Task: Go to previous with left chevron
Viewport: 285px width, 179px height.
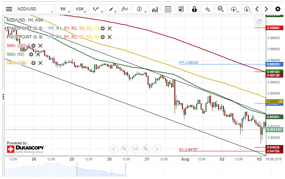Action: click(x=257, y=9)
